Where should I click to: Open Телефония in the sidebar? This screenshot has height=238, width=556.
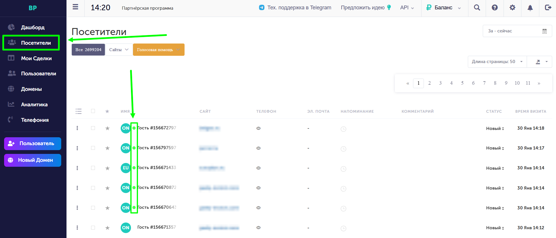(x=35, y=120)
